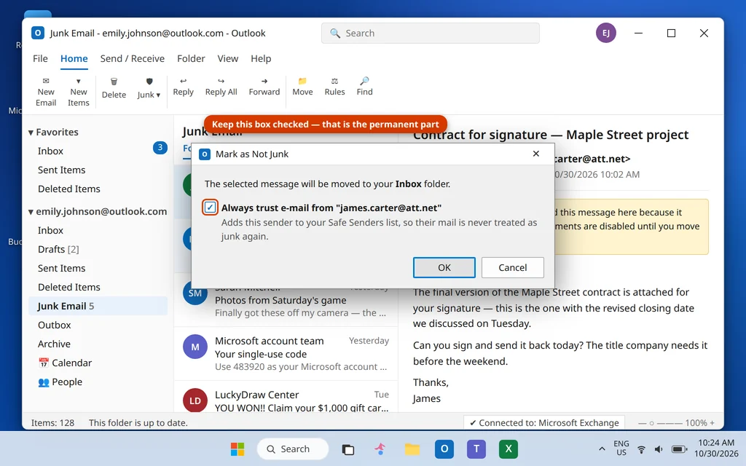
Task: Open the View tab
Action: pyautogui.click(x=227, y=58)
